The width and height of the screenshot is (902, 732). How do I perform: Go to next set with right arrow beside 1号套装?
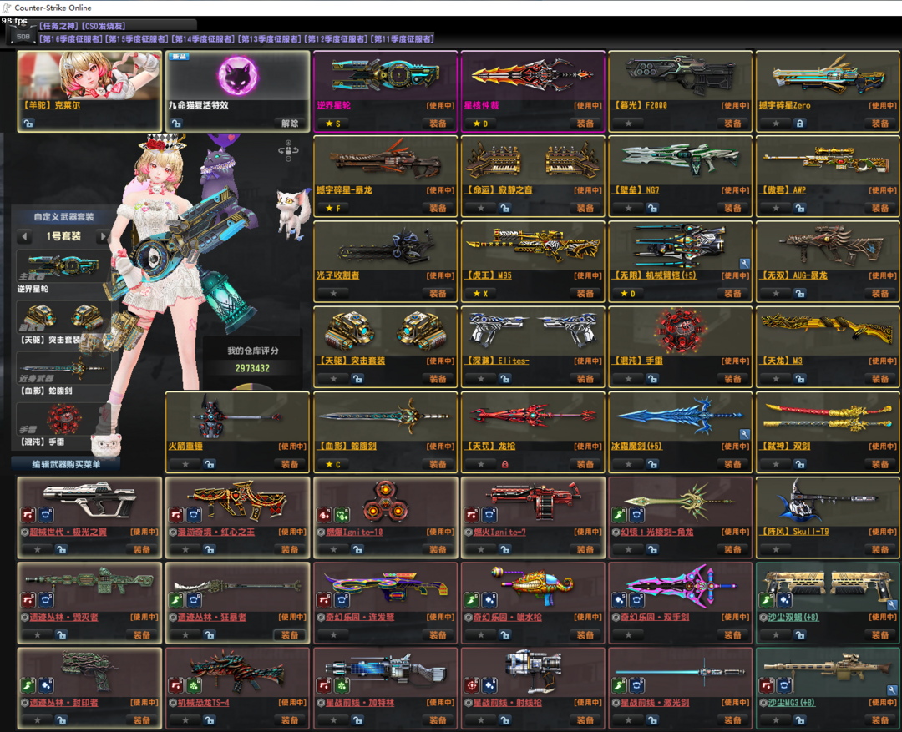103,235
